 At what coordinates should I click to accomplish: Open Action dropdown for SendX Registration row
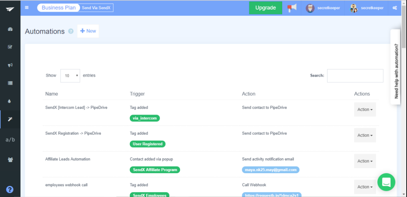[x=365, y=135]
